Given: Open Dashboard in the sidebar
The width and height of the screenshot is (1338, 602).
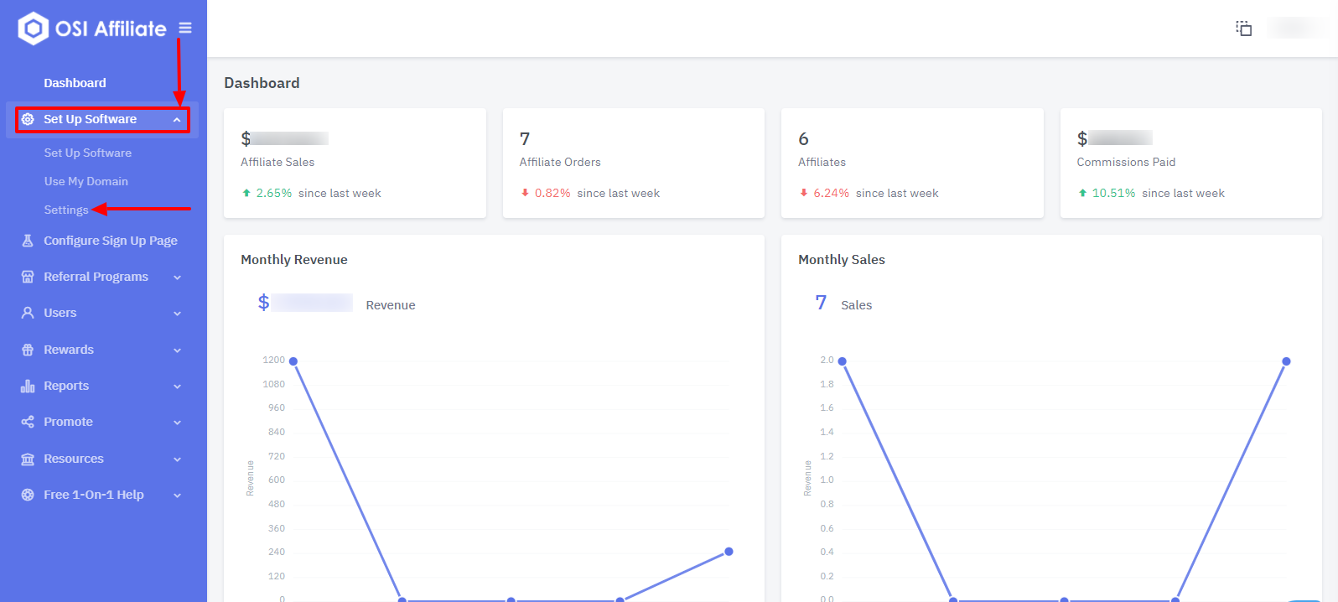Looking at the screenshot, I should pyautogui.click(x=75, y=83).
